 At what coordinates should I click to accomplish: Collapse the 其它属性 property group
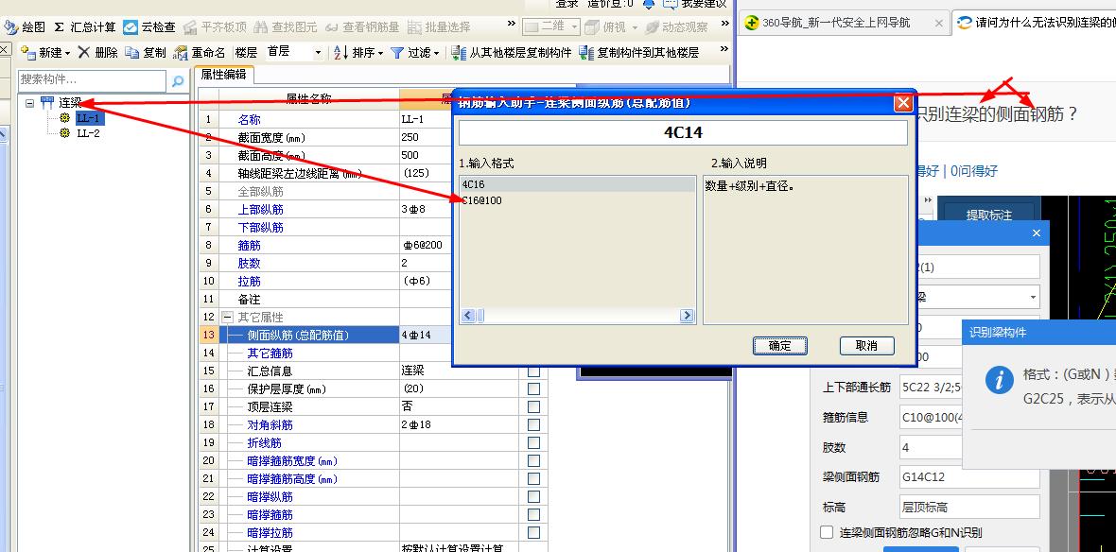click(x=228, y=318)
